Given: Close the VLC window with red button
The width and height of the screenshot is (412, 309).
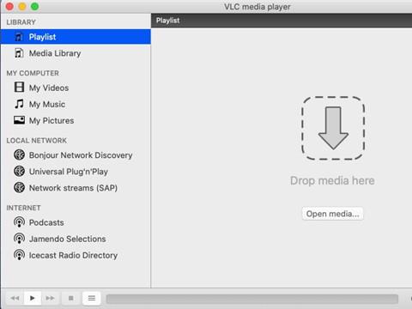Looking at the screenshot, I should (x=9, y=6).
